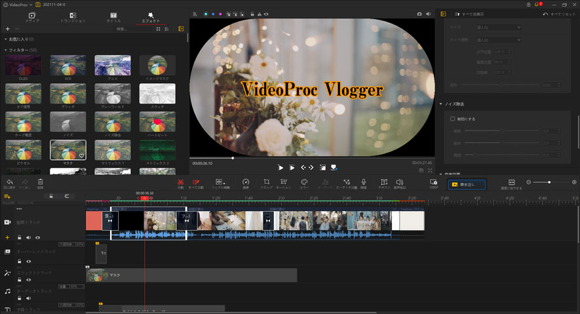Screen dimensions: 580x314
Task: Collapse the フィルター section
Action: (x=5, y=50)
